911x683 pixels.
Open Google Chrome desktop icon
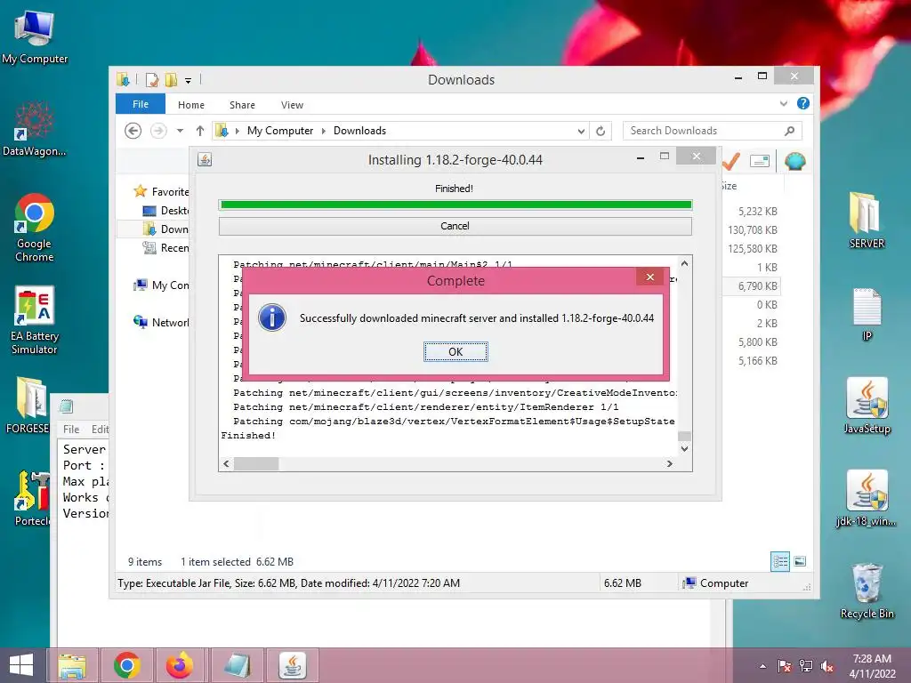pyautogui.click(x=35, y=227)
